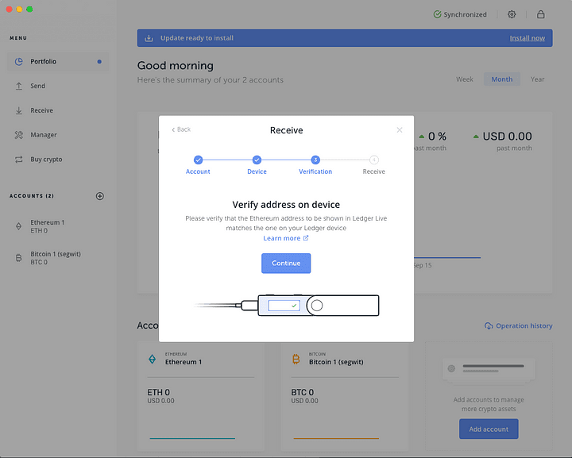
Task: Click the Buy crypto exchange arrows icon
Action: [x=18, y=160]
